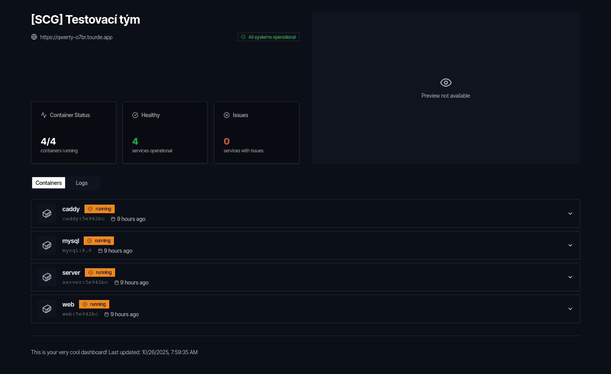Click the calendar icon in the mysql row
Viewport: 611px width, 374px height.
(x=100, y=251)
